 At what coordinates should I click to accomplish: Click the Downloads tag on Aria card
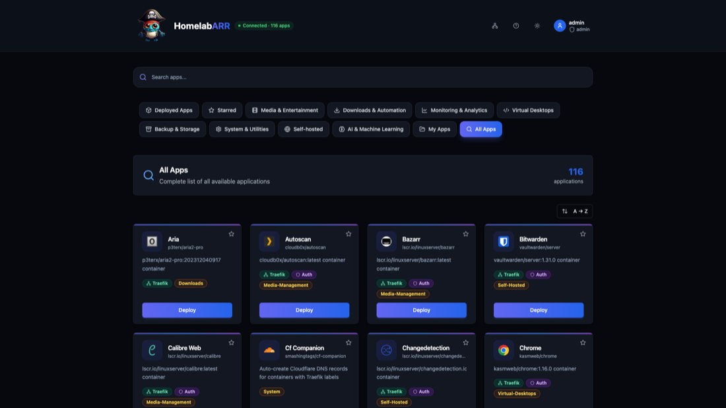pos(191,283)
